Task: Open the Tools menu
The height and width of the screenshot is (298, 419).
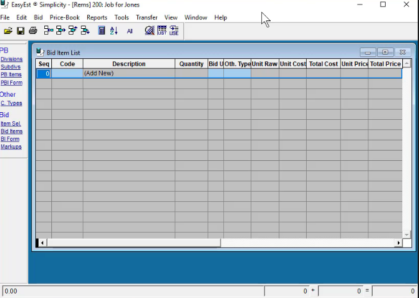Action: point(121,17)
